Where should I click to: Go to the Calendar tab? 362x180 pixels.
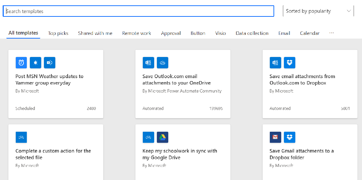click(310, 33)
